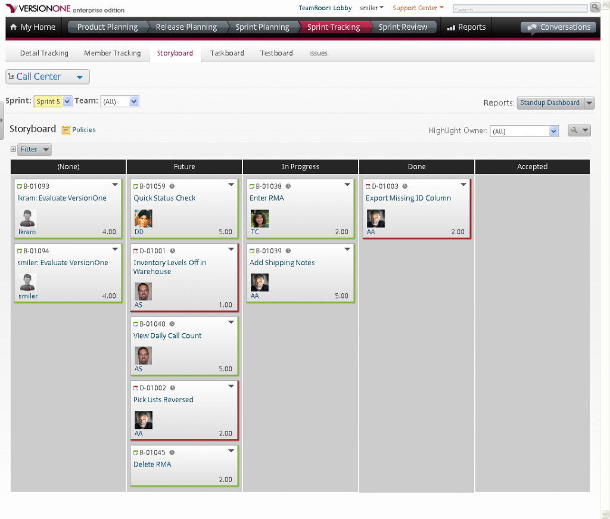Expand the Filter section with plus icon

click(13, 150)
